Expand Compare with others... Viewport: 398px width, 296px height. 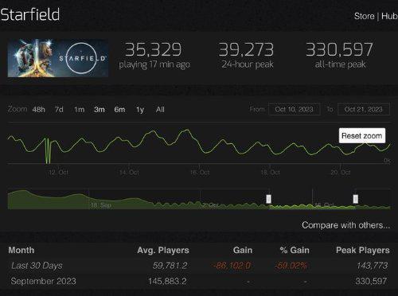(x=346, y=225)
